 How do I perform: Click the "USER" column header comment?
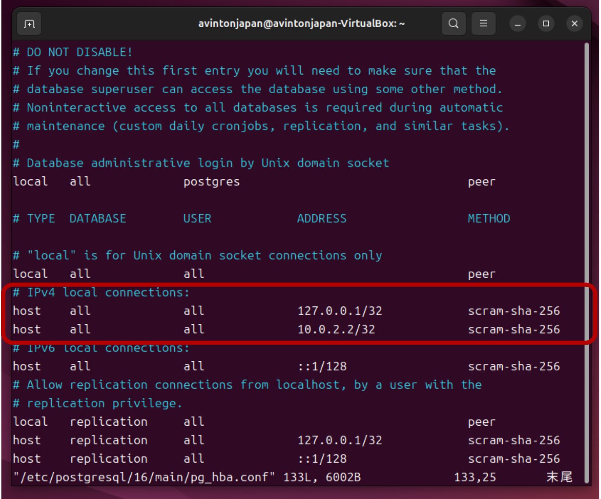tap(197, 218)
